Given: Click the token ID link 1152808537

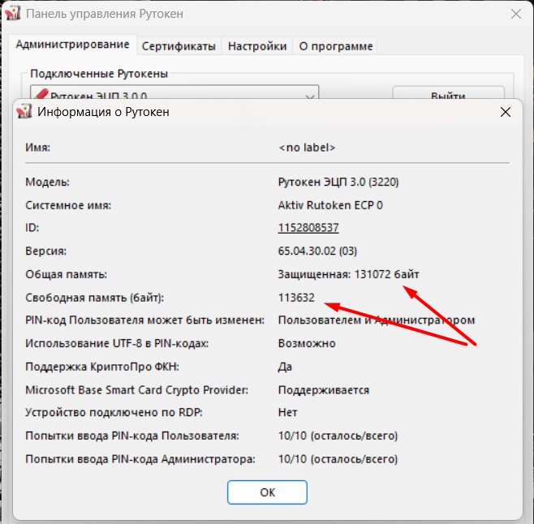Looking at the screenshot, I should point(308,227).
